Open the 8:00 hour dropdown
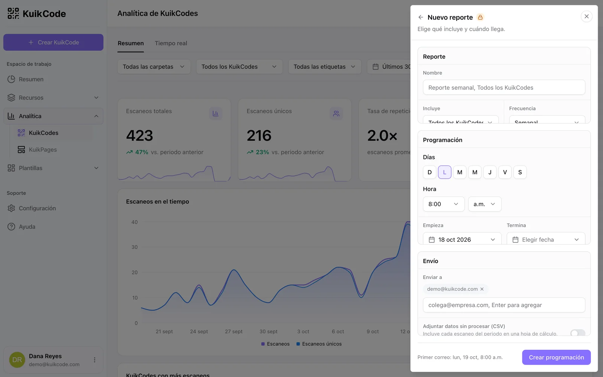 [444, 204]
